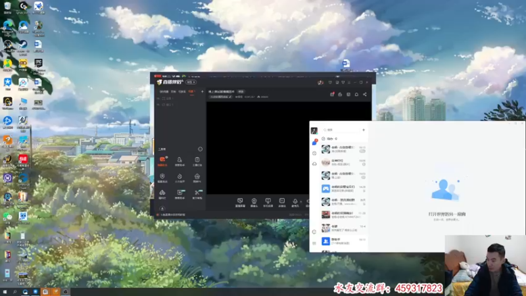Click the download icon below the toolbox
Image resolution: width=526 pixels, height=296 pixels.
[162, 209]
